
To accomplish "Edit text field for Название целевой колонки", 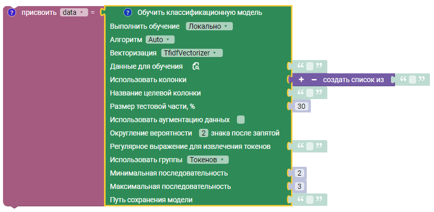I will coord(310,93).
